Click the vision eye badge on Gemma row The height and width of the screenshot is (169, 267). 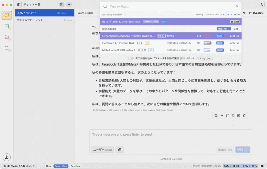click(148, 43)
